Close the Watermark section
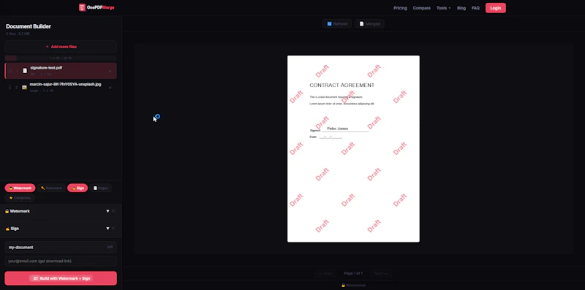Viewport: 585px width, 290px height. (113, 211)
